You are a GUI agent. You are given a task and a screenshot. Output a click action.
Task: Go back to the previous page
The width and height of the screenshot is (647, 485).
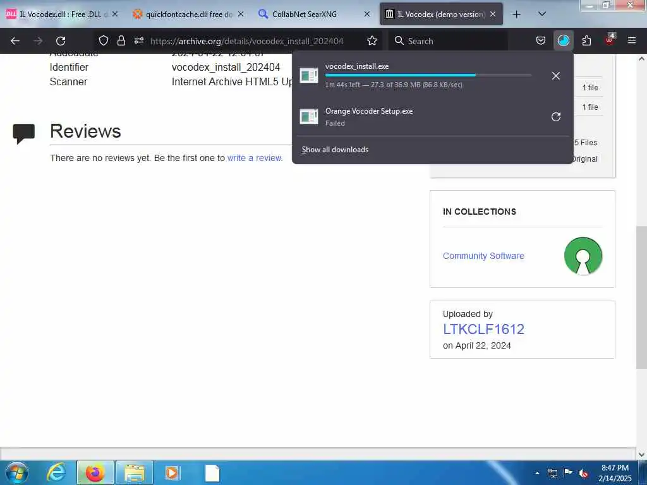pyautogui.click(x=15, y=41)
